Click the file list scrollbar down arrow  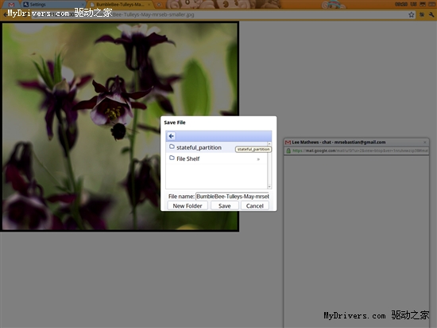pos(269,186)
